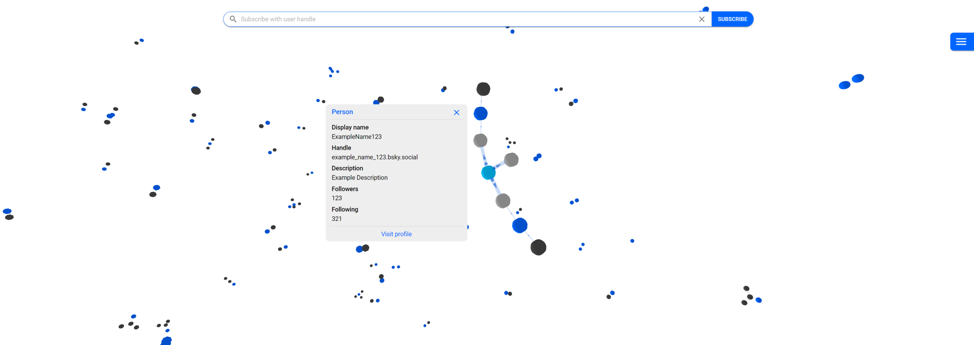
Task: Open the Visit profile link
Action: (396, 234)
